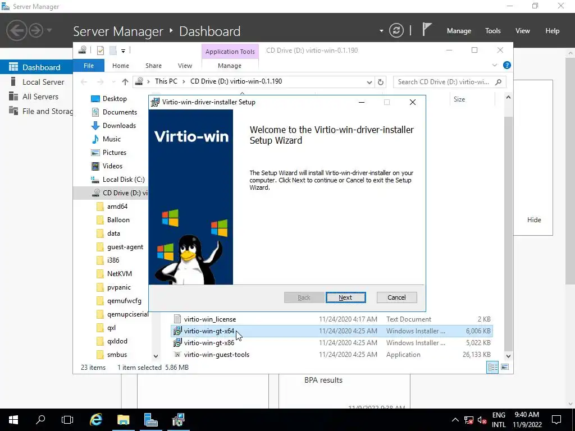Select CD Drive (D:) in navigation pane
Image resolution: width=575 pixels, height=431 pixels.
[111, 193]
